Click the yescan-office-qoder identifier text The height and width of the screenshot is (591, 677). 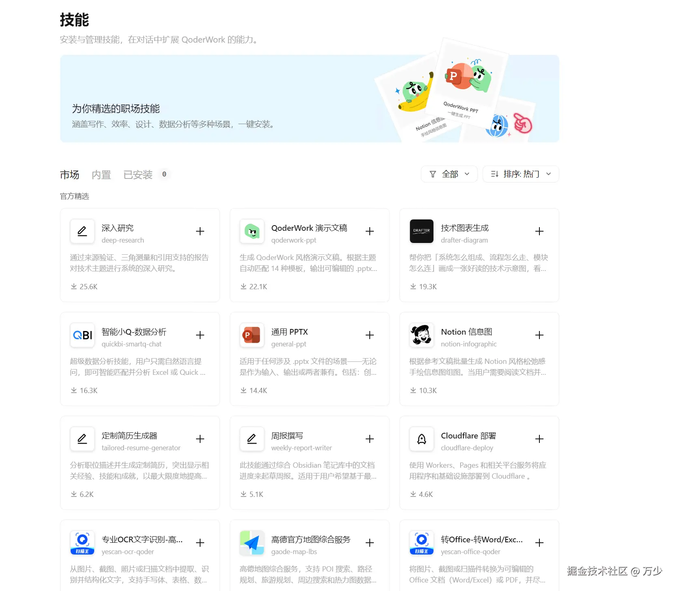click(x=470, y=552)
